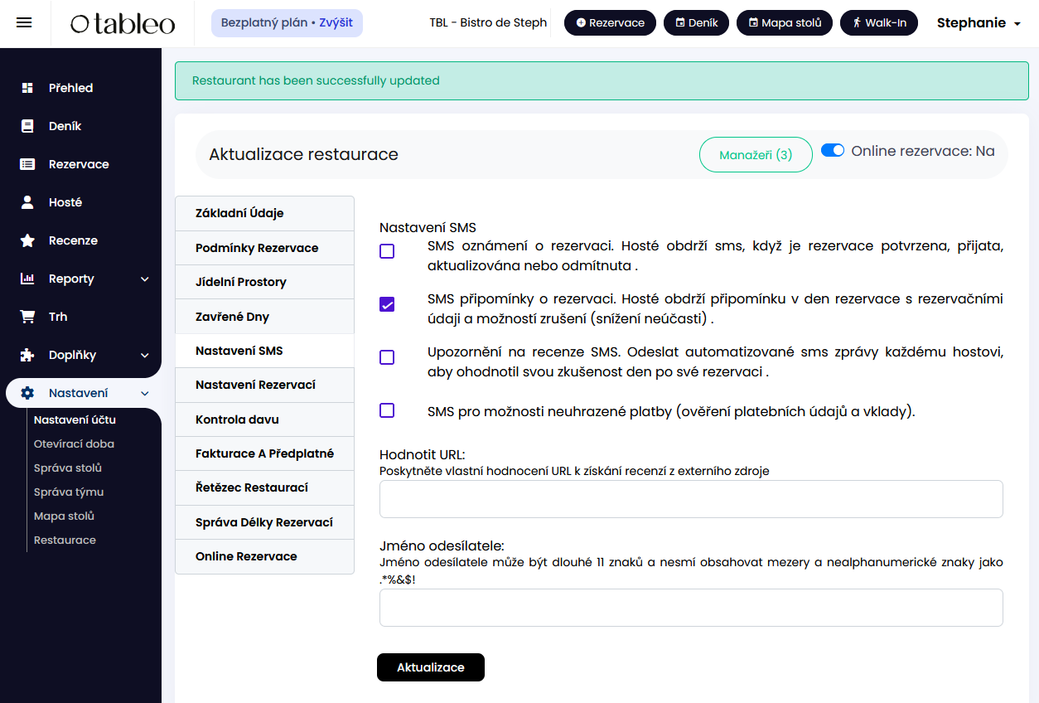
Task: Click the Rezervace list icon in sidebar
Action: 27,164
